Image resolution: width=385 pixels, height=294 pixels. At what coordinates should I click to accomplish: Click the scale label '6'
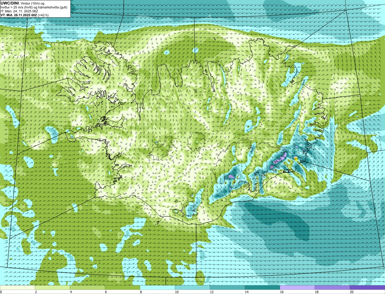coord(106,292)
